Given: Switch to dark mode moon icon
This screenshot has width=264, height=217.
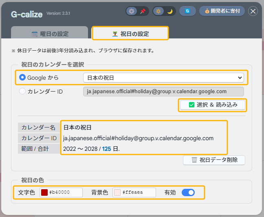Looking at the screenshot, I should [x=170, y=11].
